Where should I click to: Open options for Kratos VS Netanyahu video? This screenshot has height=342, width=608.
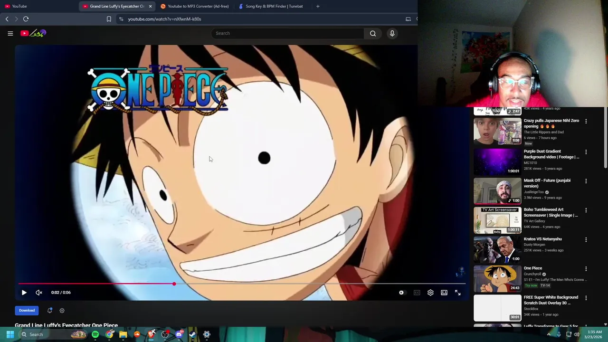coord(586,239)
